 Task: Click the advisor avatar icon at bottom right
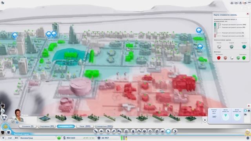(x=247, y=132)
